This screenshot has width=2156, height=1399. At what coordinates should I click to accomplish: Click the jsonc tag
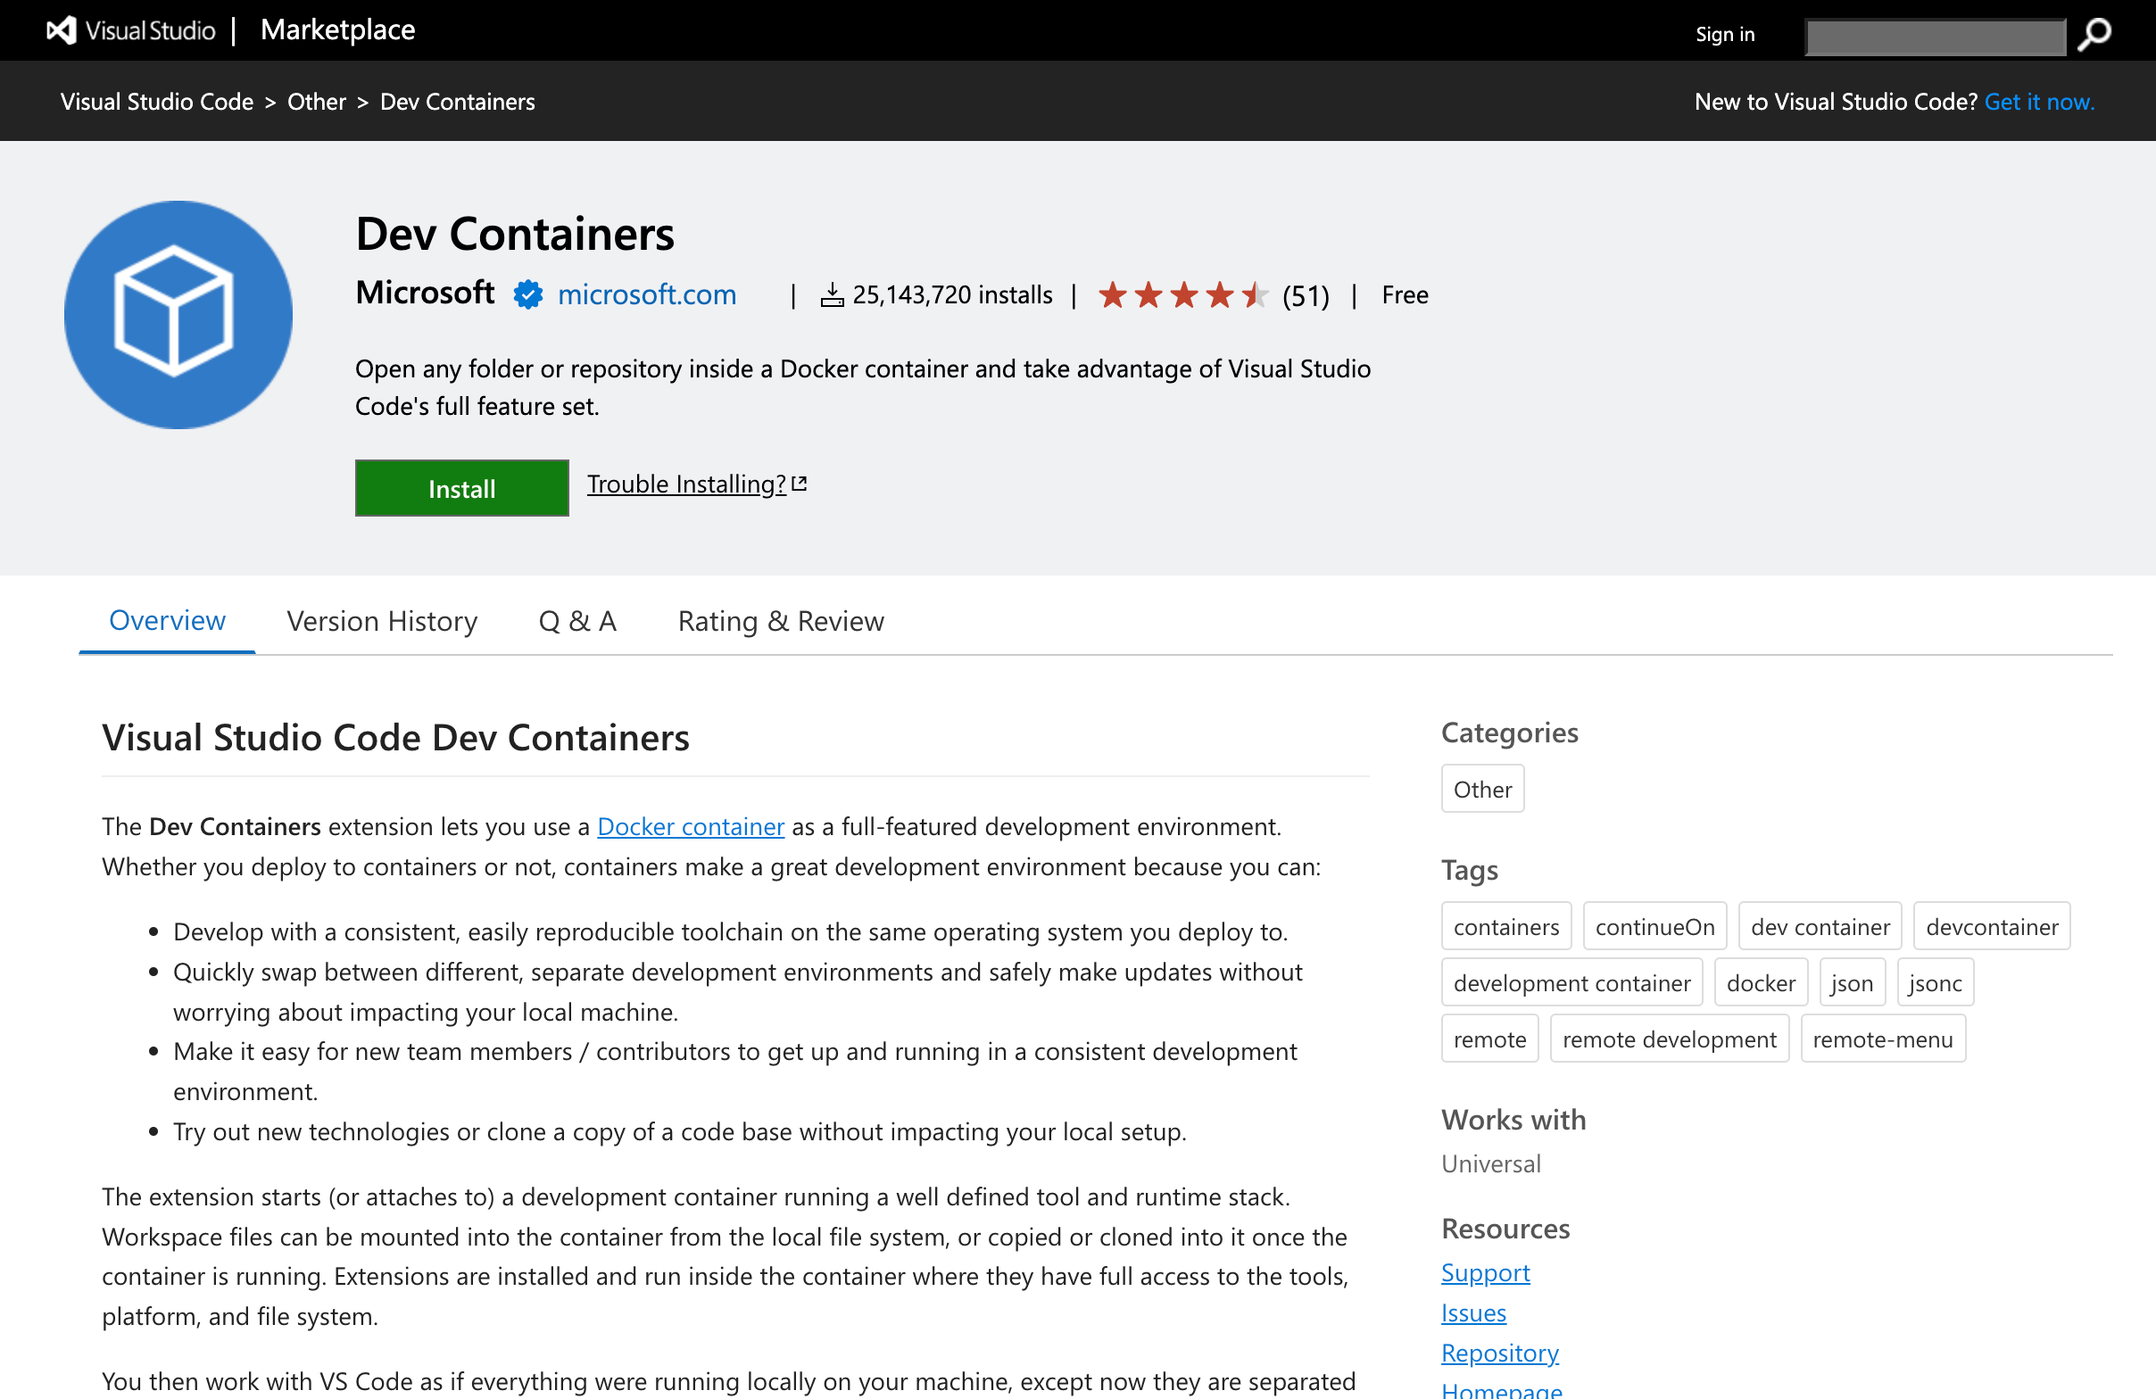(1935, 982)
